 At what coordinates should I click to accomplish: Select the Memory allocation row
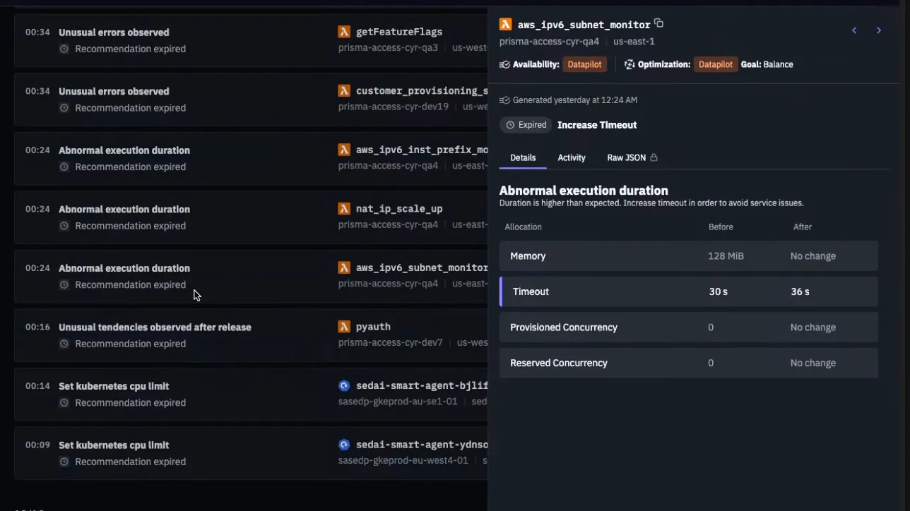pos(689,256)
